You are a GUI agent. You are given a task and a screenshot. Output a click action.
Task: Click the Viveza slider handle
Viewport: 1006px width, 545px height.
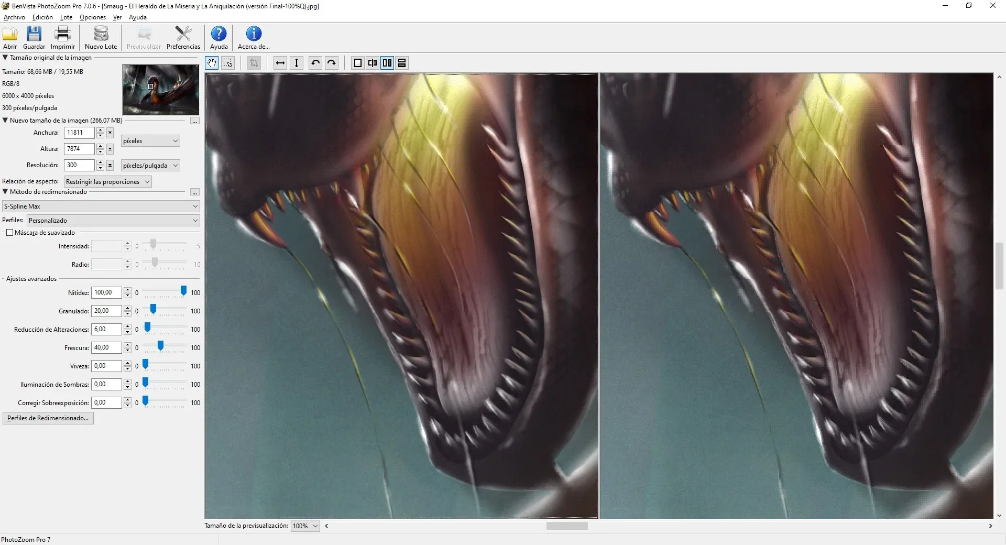(x=146, y=364)
